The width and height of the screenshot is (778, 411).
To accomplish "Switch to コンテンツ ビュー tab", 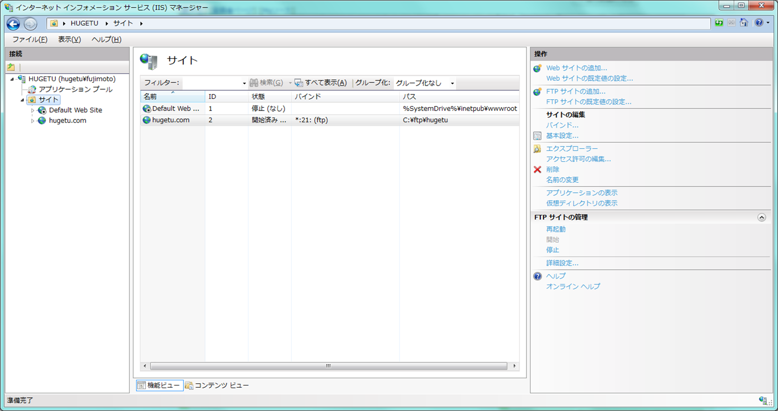I will coord(217,386).
